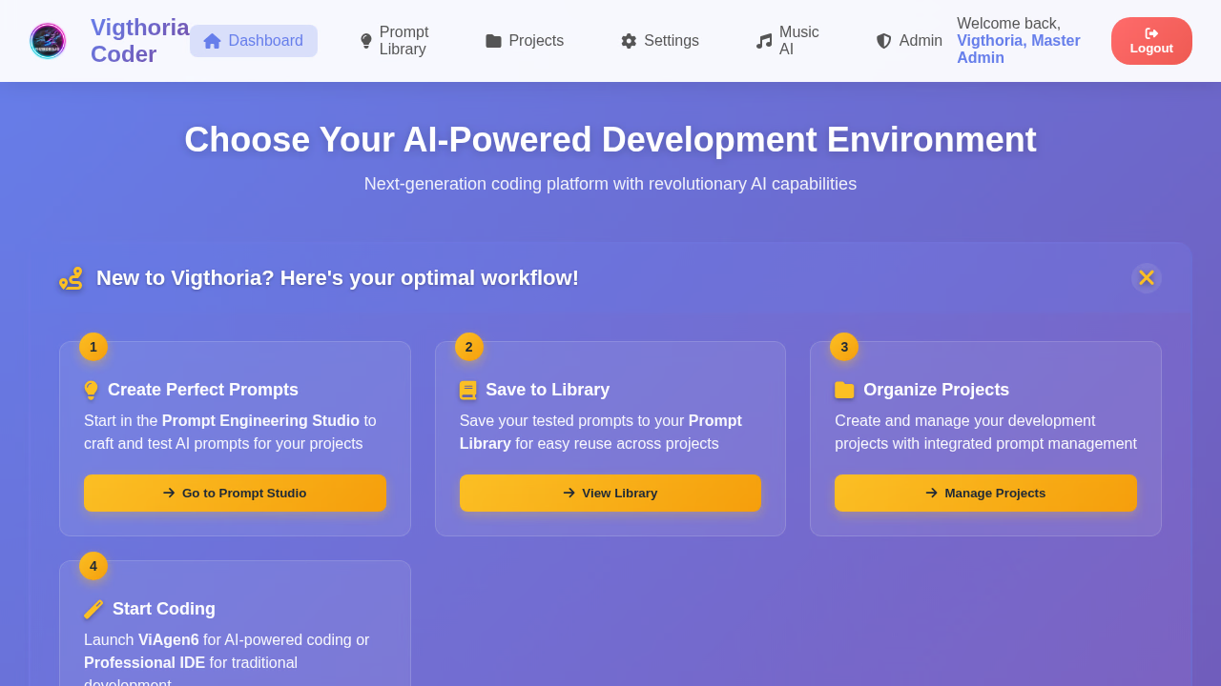Viewport: 1221px width, 686px height.
Task: Click the Logout button
Action: pos(1151,41)
